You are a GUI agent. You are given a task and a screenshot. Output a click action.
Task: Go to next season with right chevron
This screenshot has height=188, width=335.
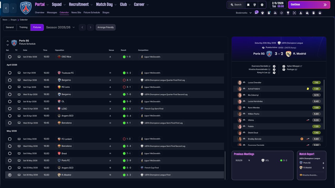91,27
